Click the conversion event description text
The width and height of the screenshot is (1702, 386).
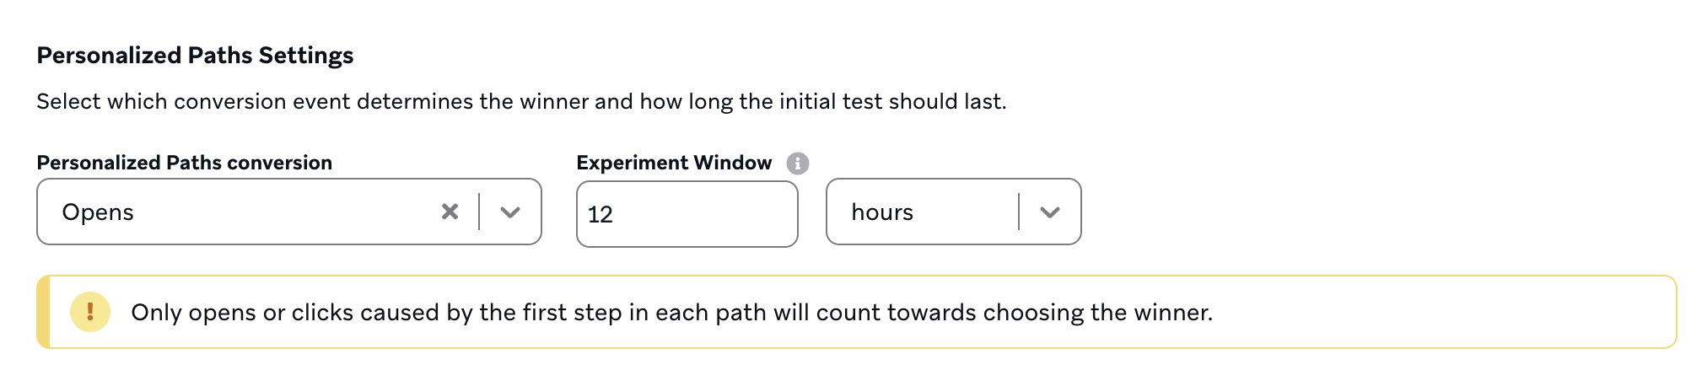(x=521, y=102)
